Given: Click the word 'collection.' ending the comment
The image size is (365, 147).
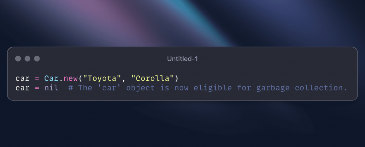Looking at the screenshot, I should tap(321, 88).
